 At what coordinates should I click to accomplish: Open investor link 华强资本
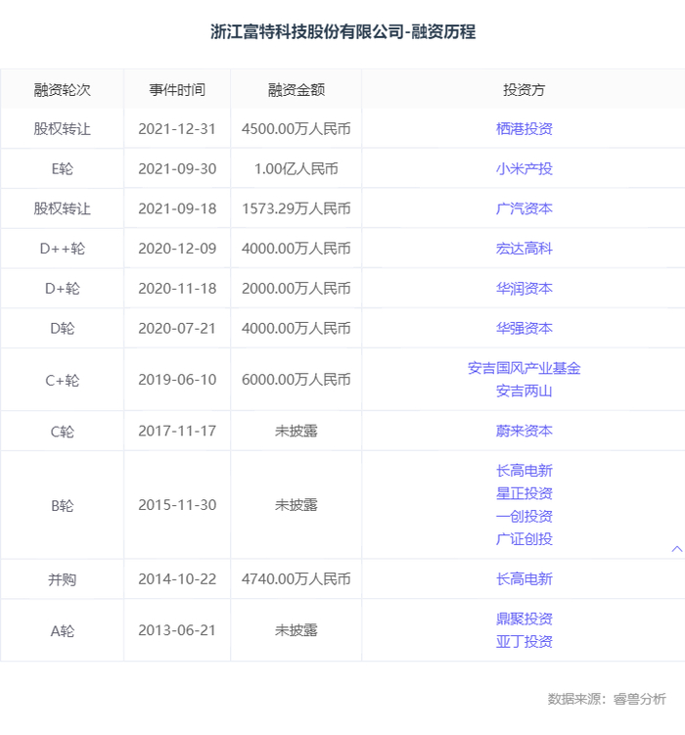tap(524, 328)
